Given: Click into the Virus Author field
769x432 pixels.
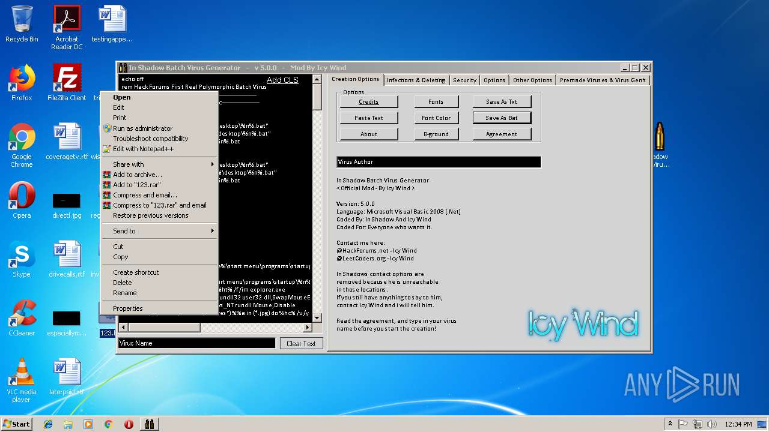Looking at the screenshot, I should pos(439,162).
